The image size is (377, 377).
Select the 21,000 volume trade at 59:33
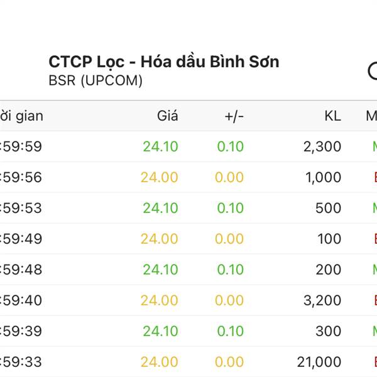[188, 362]
